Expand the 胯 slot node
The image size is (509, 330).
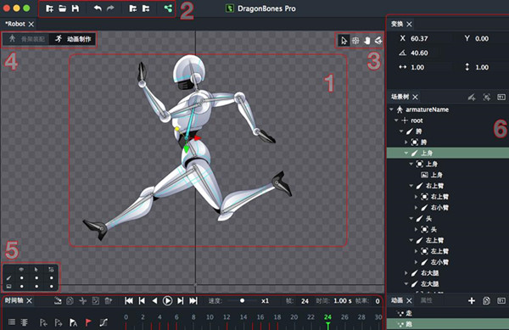[406, 143]
